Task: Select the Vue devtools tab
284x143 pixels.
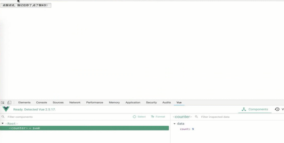Action: coord(179,103)
